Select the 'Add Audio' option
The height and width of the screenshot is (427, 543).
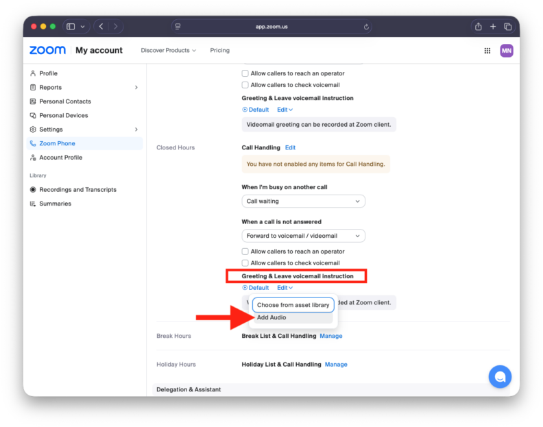[x=293, y=317]
